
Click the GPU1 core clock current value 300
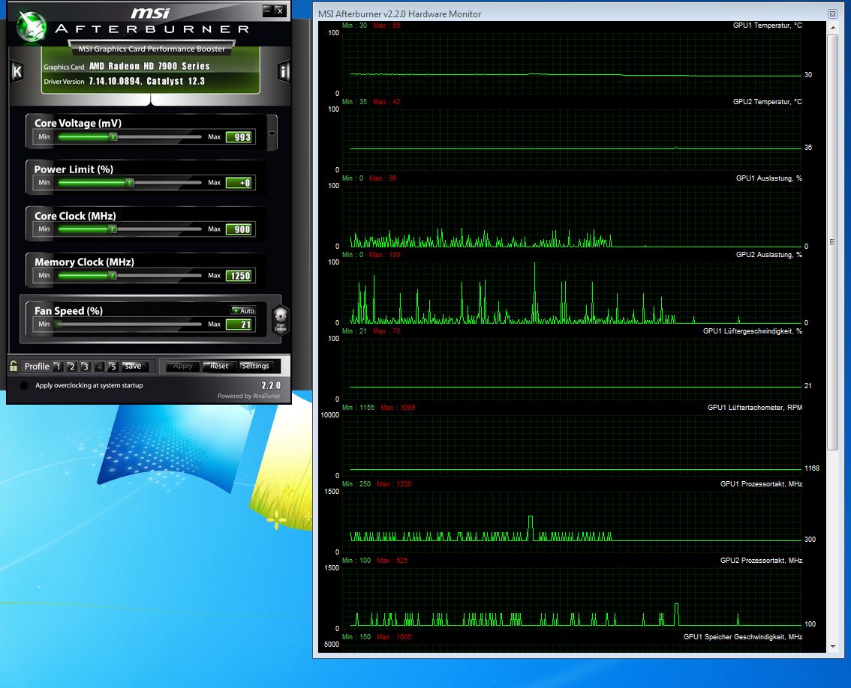tap(810, 540)
